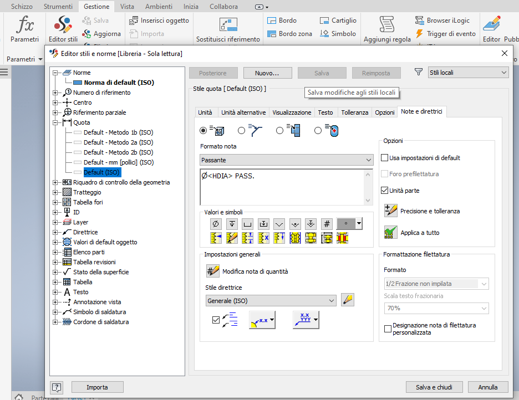The height and width of the screenshot is (400, 519).
Task: Select the second note type radio button
Action: click(x=241, y=130)
